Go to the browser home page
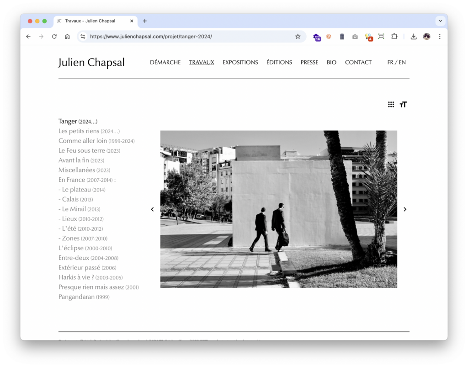 [x=67, y=36]
